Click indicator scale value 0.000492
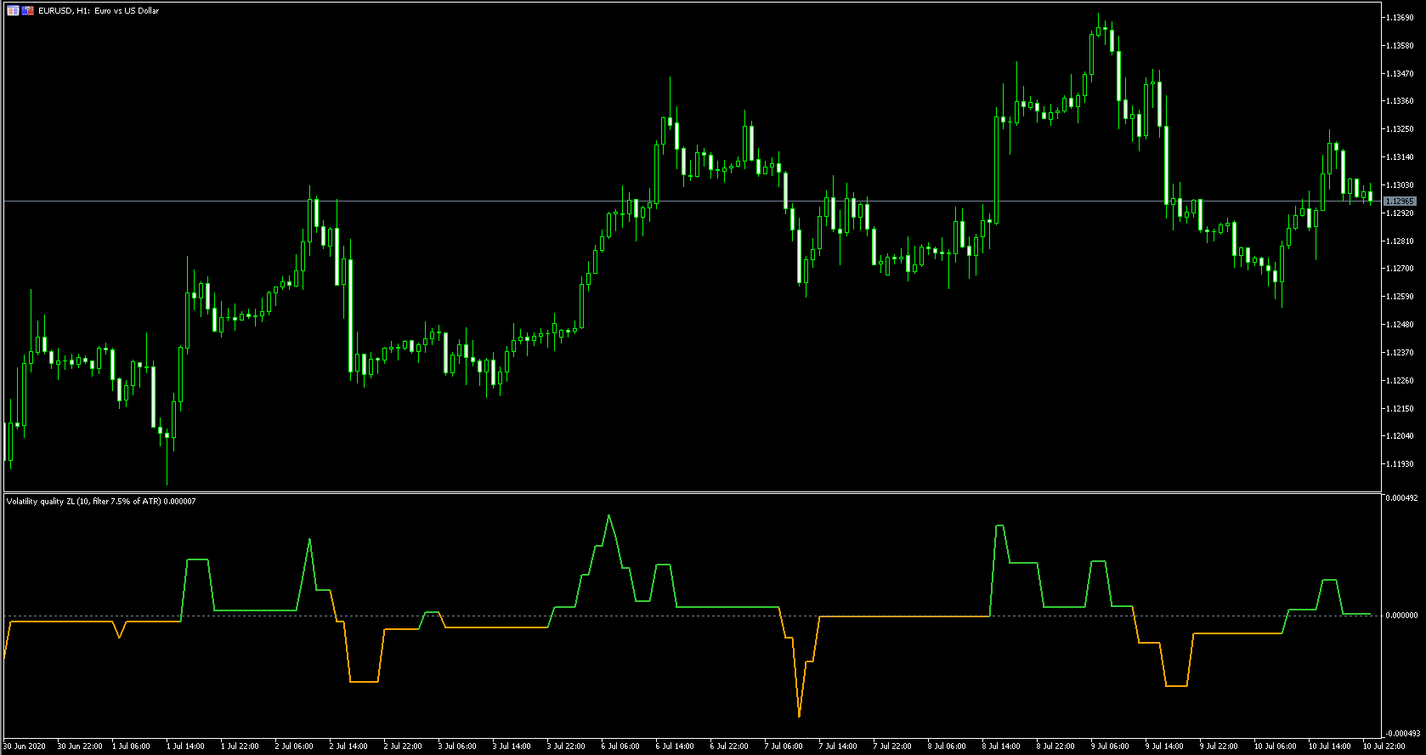Image resolution: width=1426 pixels, height=755 pixels. tap(1401, 498)
